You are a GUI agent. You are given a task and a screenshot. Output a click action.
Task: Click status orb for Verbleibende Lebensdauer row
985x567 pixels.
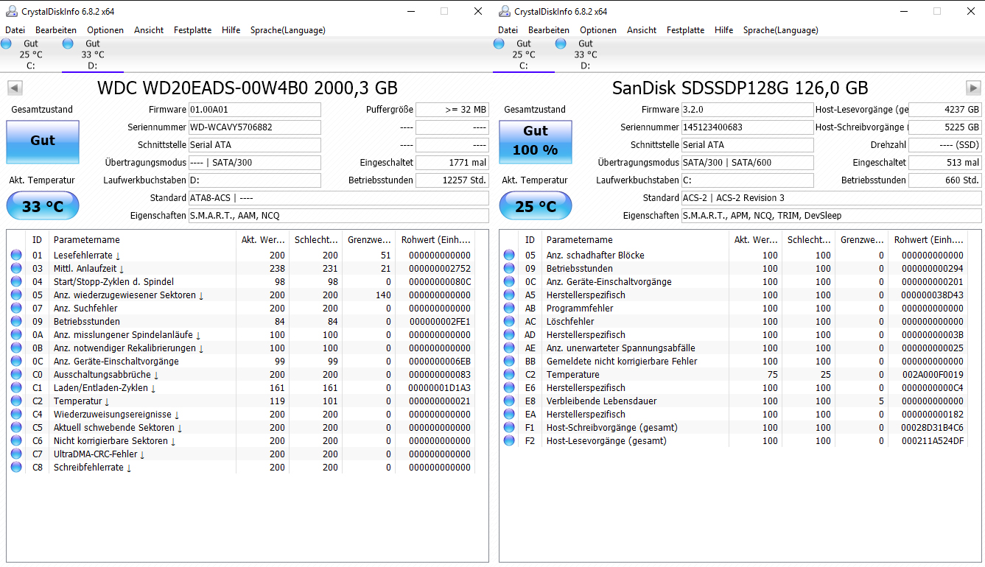(509, 401)
